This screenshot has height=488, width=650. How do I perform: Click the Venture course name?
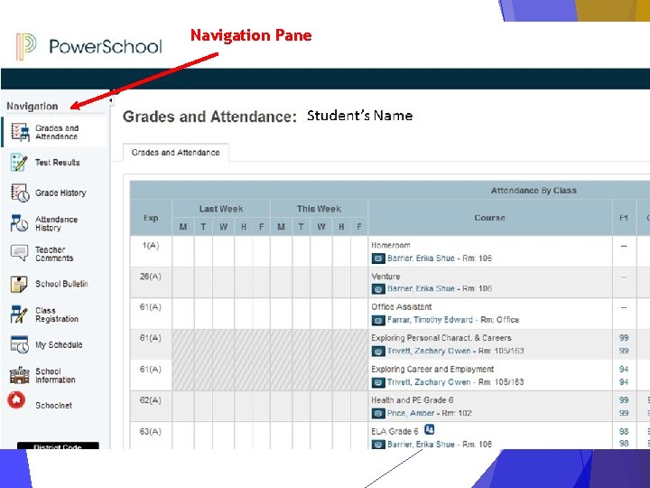[385, 277]
